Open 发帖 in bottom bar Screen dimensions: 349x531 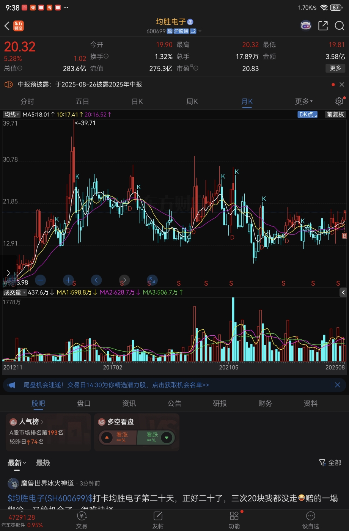pos(158,520)
